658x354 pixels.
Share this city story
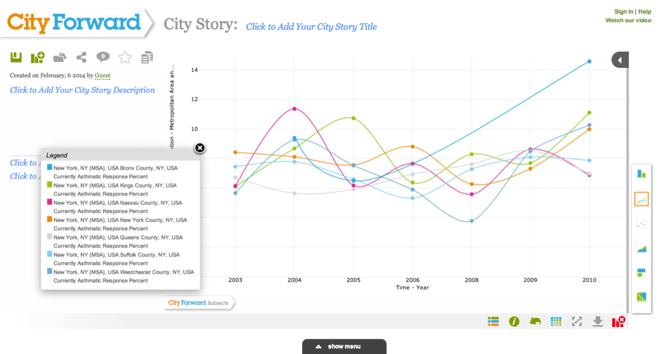[82, 58]
